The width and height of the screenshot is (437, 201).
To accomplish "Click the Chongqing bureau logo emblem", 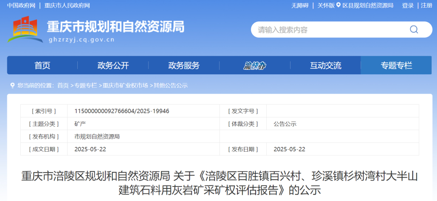I will pyautogui.click(x=25, y=29).
